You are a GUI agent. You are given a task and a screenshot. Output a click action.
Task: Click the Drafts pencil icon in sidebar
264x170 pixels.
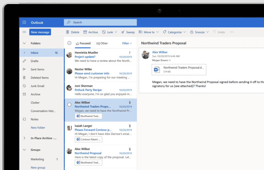(24, 61)
